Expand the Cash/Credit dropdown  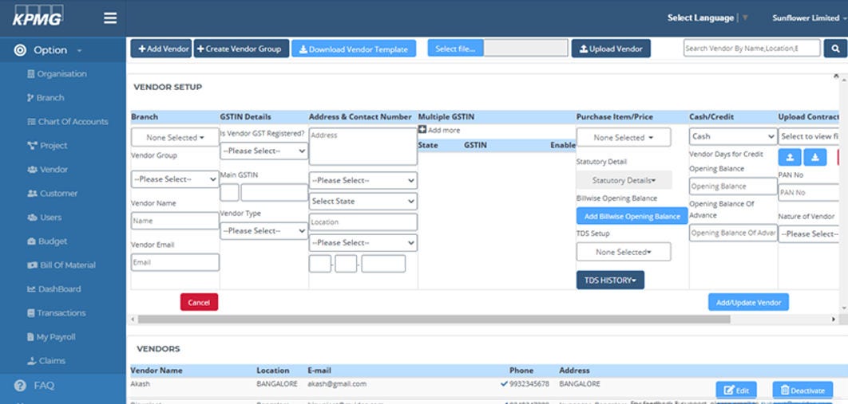coord(732,137)
